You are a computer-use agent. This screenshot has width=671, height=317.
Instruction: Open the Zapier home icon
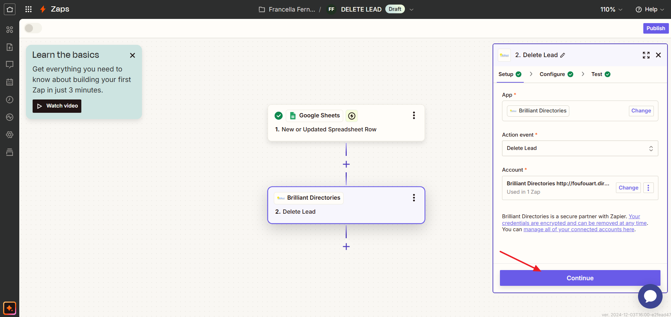point(9,9)
